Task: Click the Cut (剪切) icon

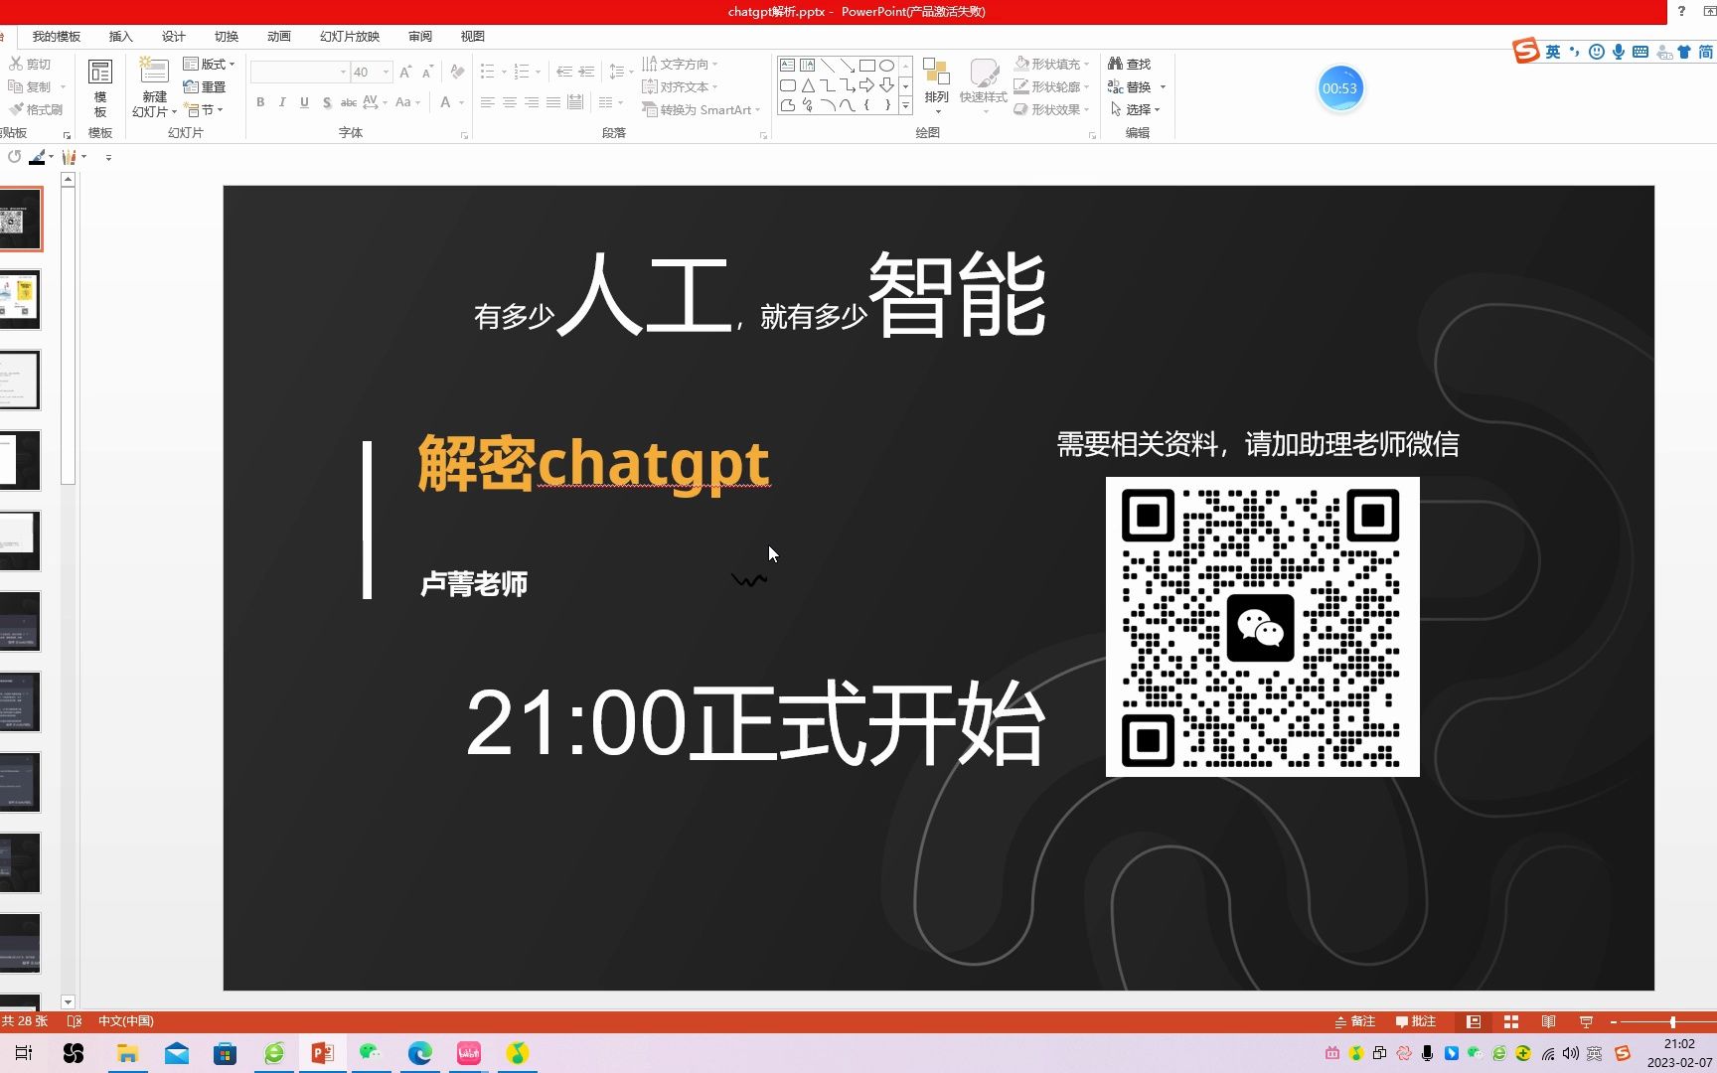Action: (x=16, y=64)
